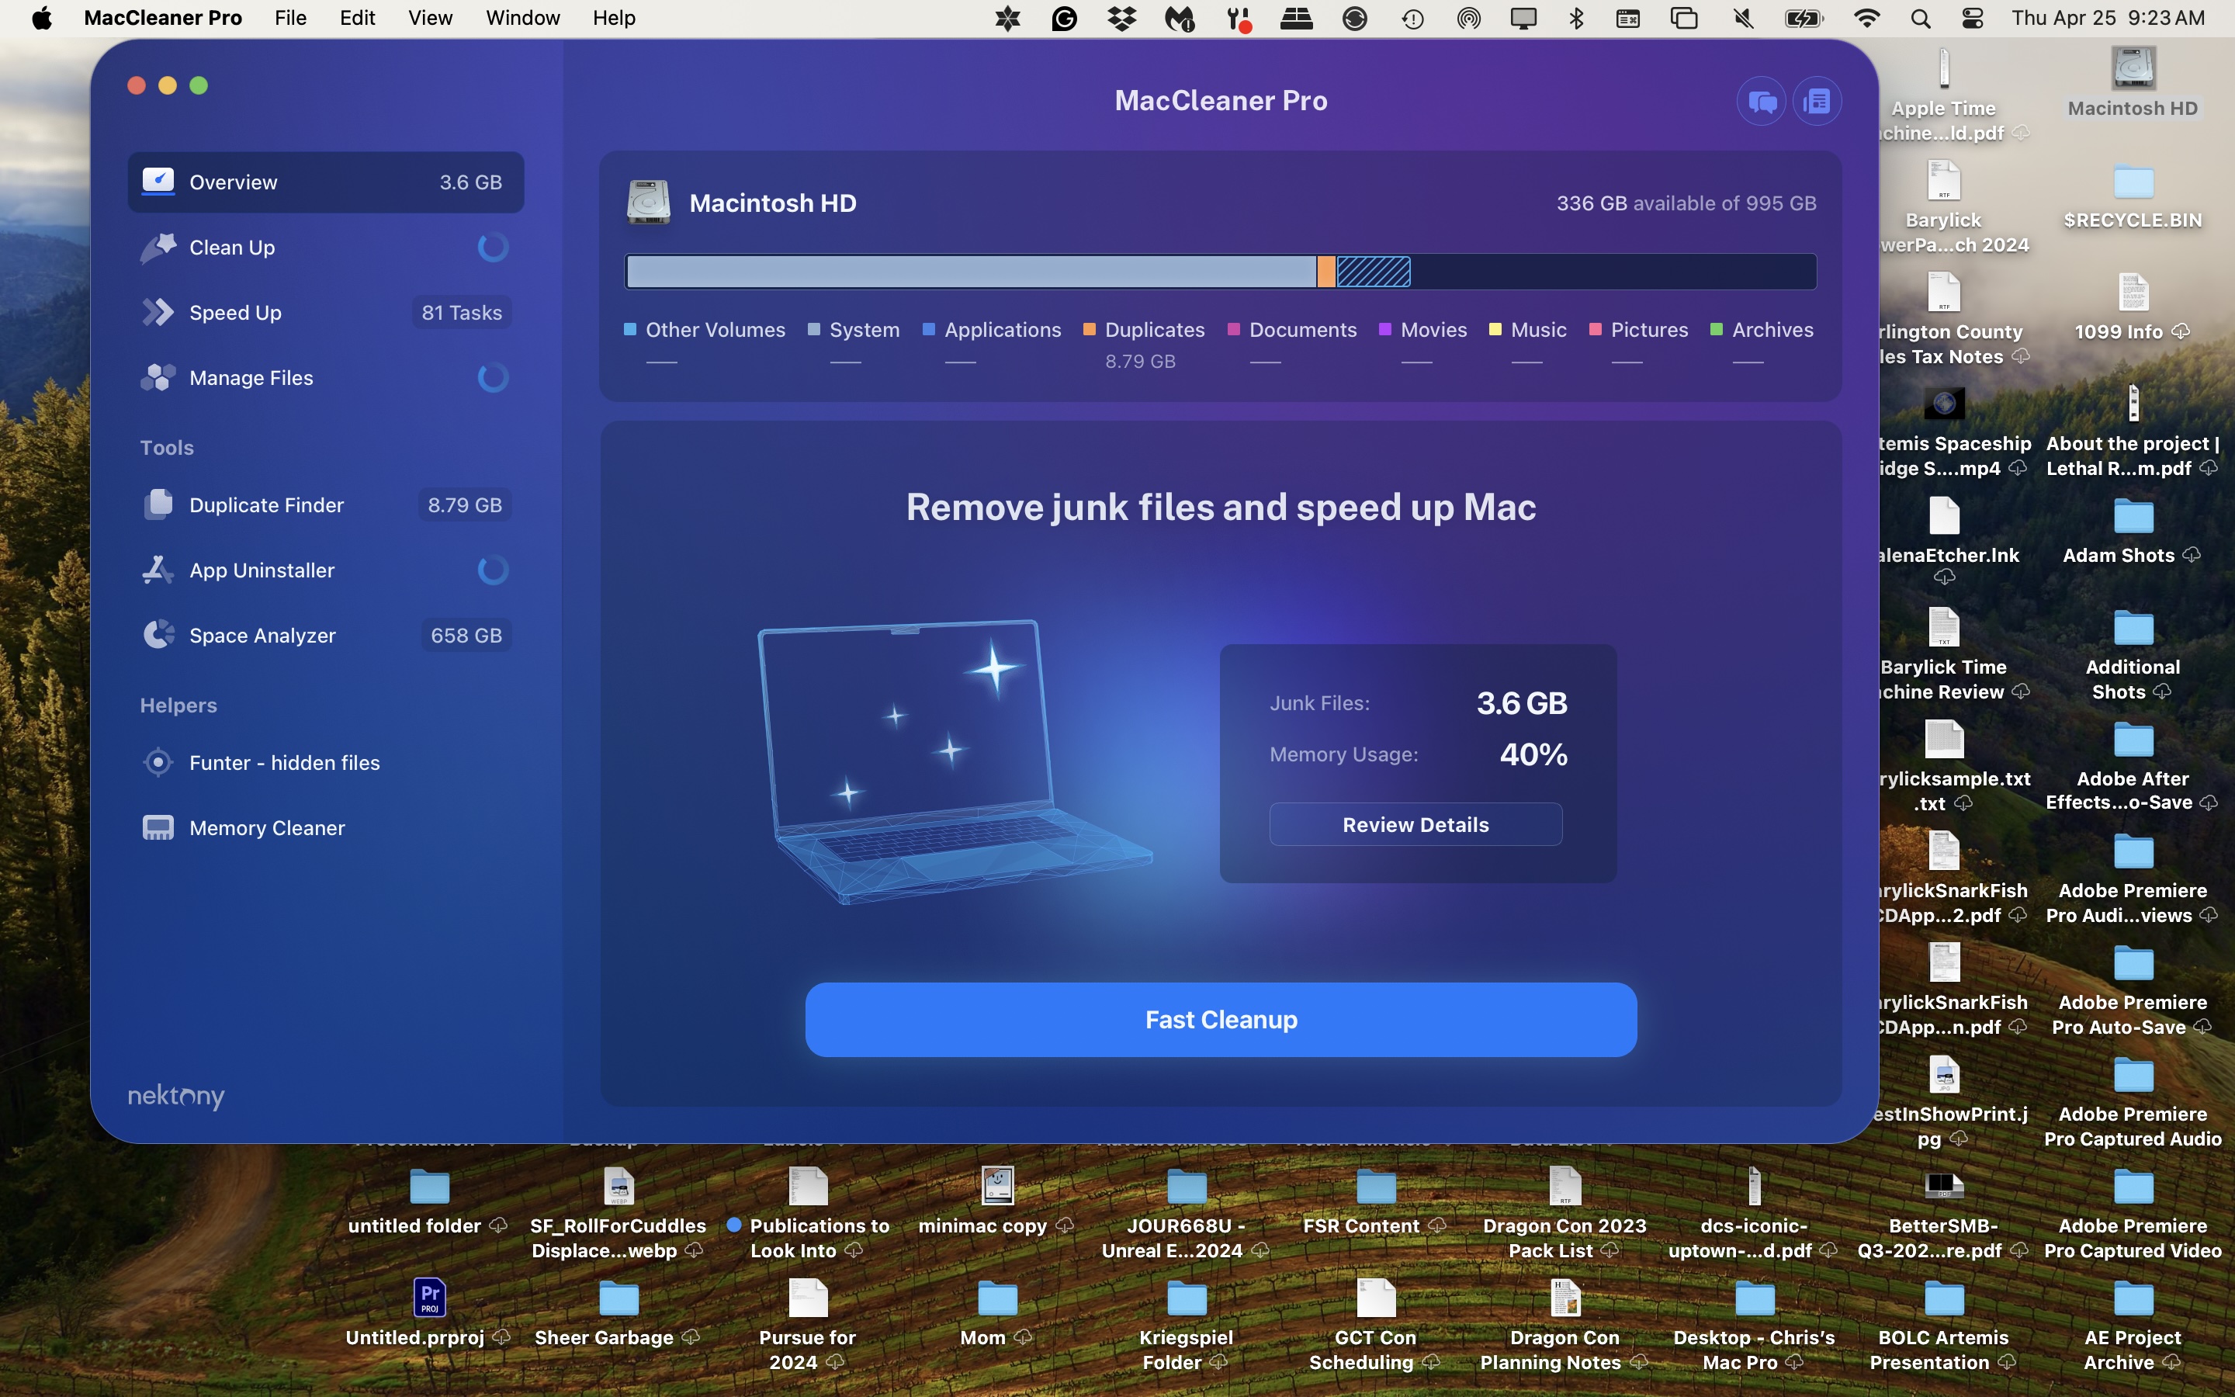Open the Apple menu
Screen dimensions: 2235x1397
[42, 18]
